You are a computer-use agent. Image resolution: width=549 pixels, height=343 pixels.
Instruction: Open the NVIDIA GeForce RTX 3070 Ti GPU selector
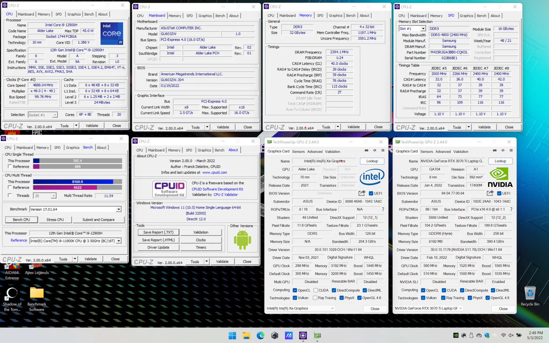[429, 308]
